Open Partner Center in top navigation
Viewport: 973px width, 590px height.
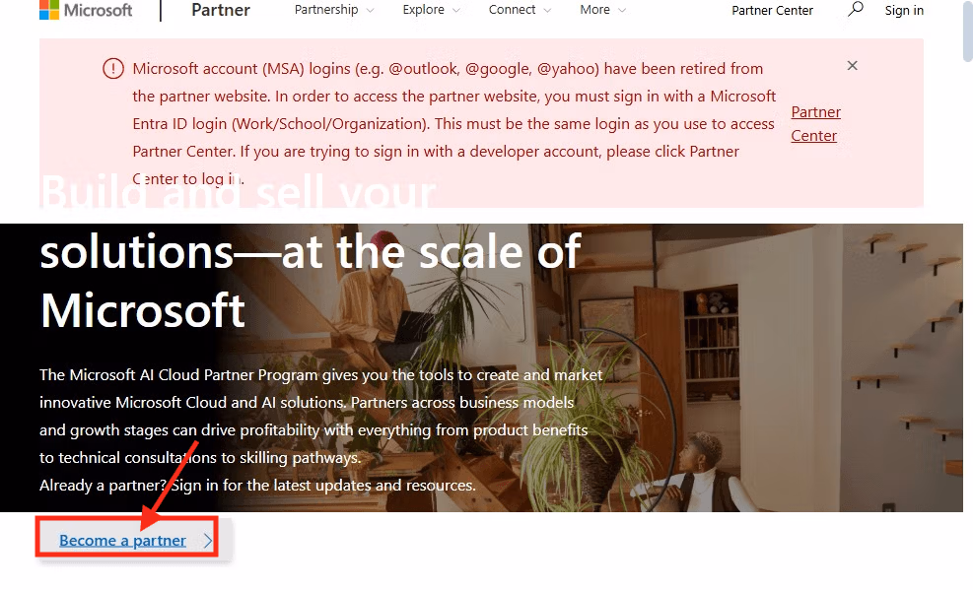(x=772, y=11)
